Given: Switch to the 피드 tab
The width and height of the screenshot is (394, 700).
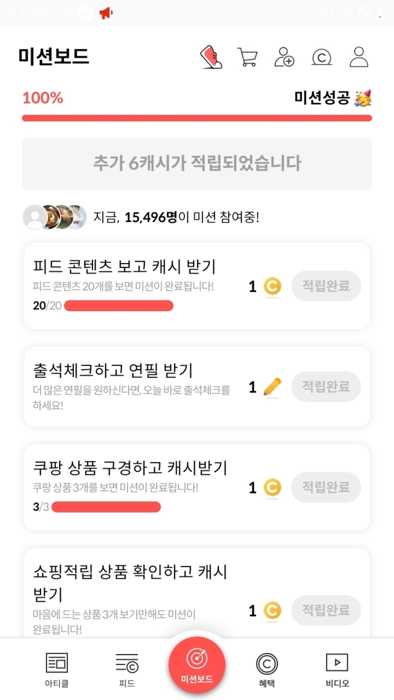Looking at the screenshot, I should 127,669.
